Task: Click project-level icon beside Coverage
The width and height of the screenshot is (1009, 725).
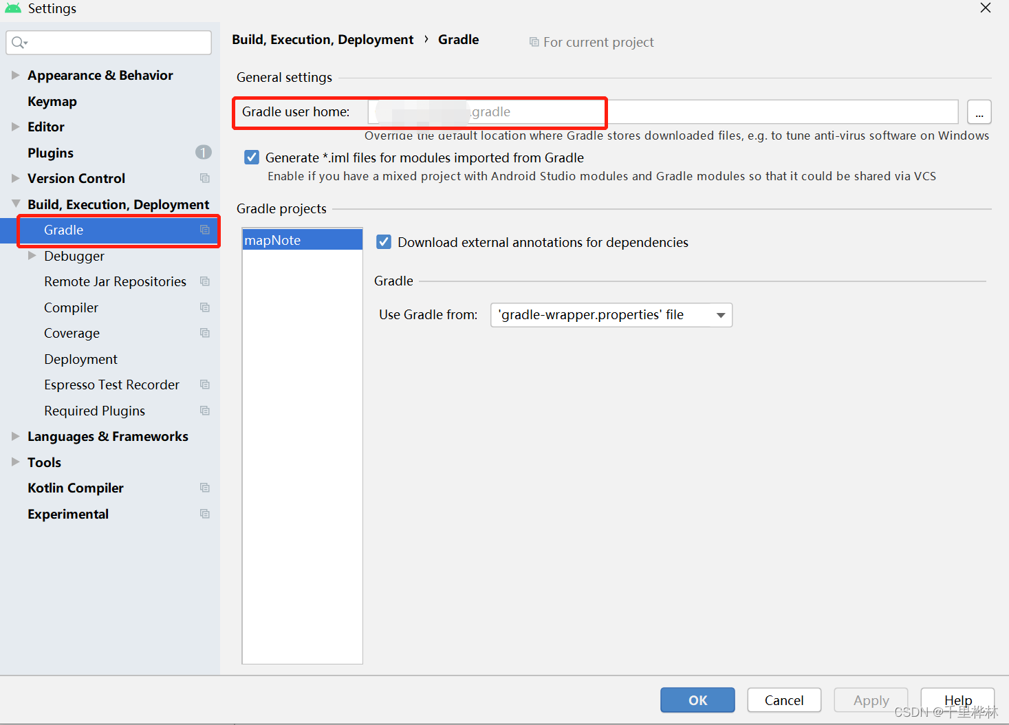Action: [204, 333]
